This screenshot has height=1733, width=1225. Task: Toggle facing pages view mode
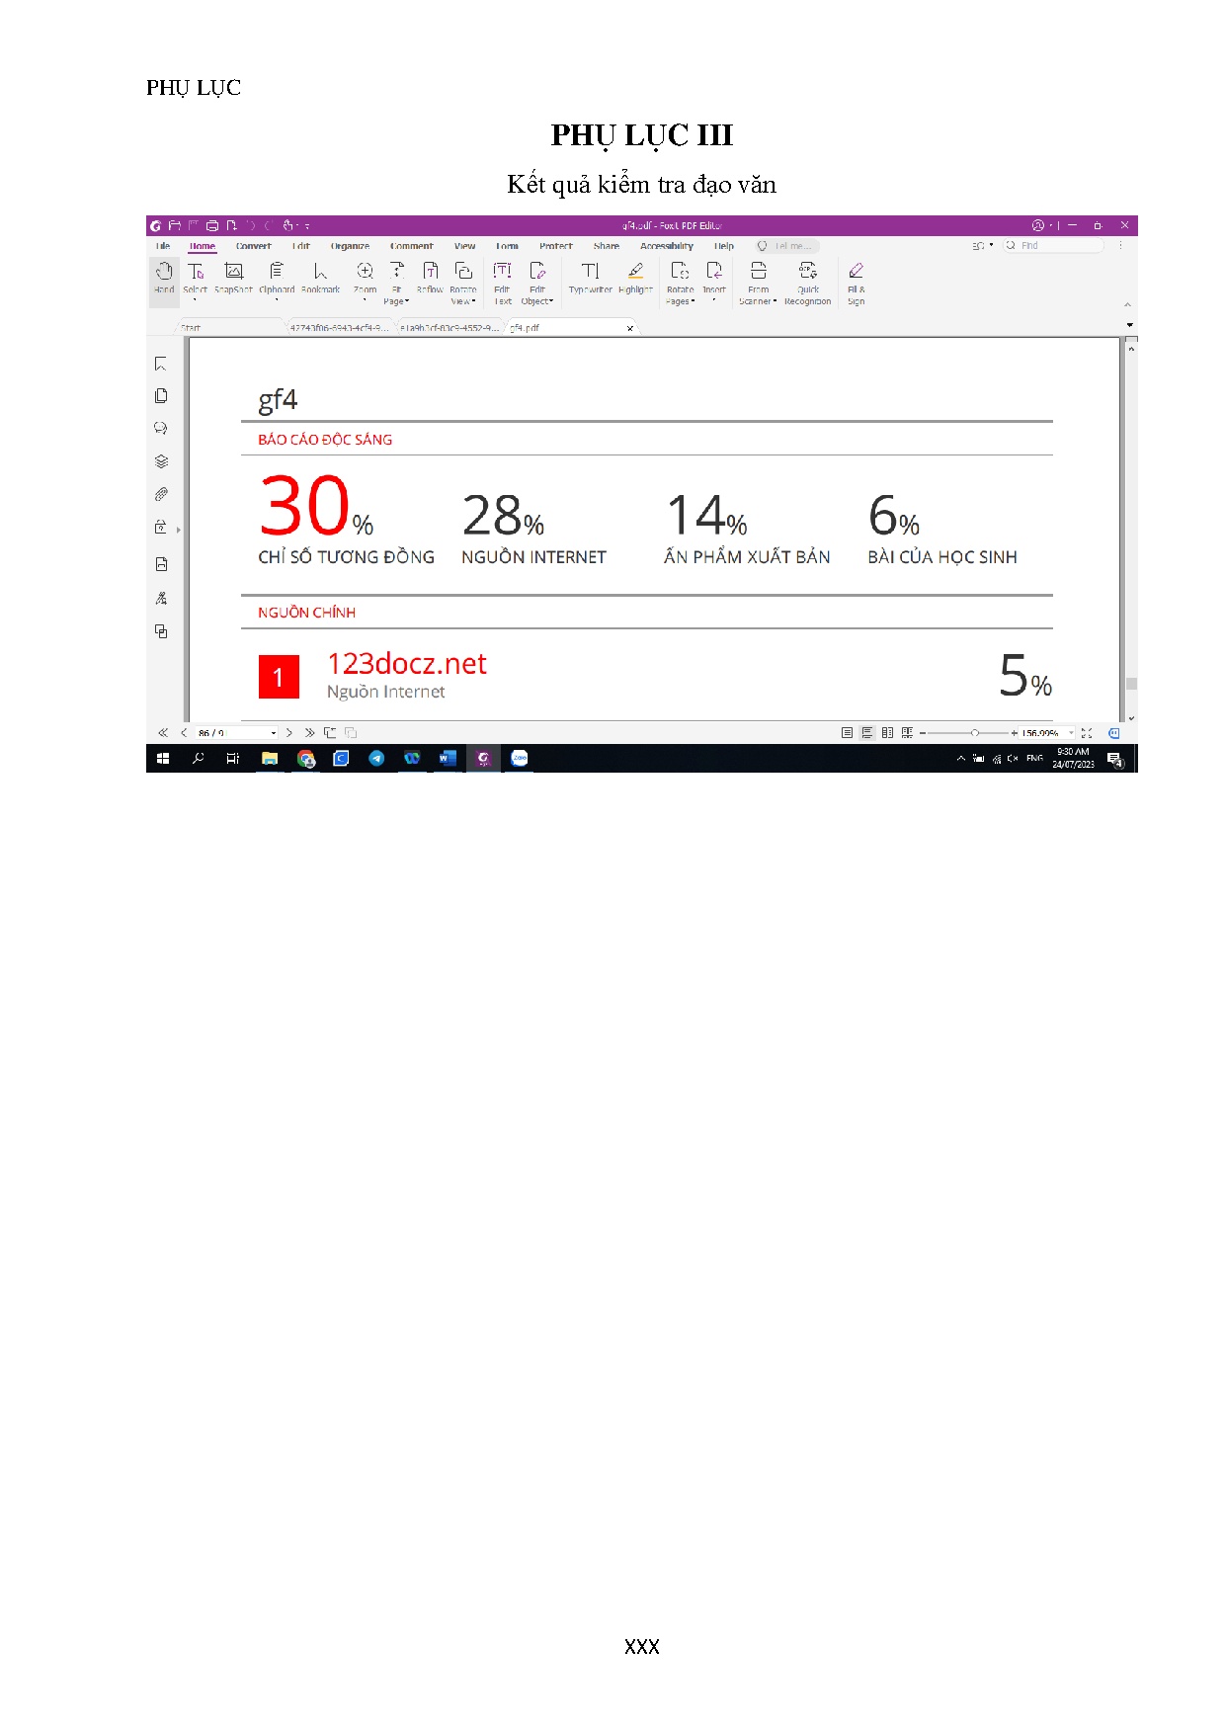(887, 733)
